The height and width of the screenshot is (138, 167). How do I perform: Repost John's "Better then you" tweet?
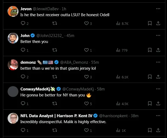click(x=54, y=50)
